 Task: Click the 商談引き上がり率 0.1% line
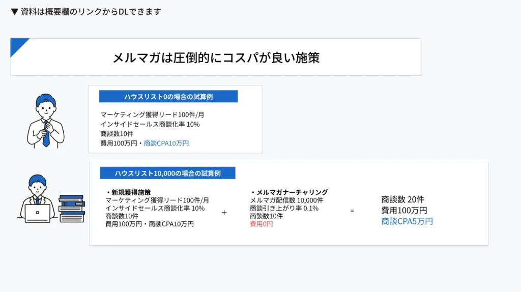(284, 208)
